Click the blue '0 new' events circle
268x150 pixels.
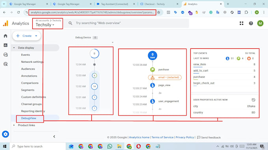click(153, 55)
